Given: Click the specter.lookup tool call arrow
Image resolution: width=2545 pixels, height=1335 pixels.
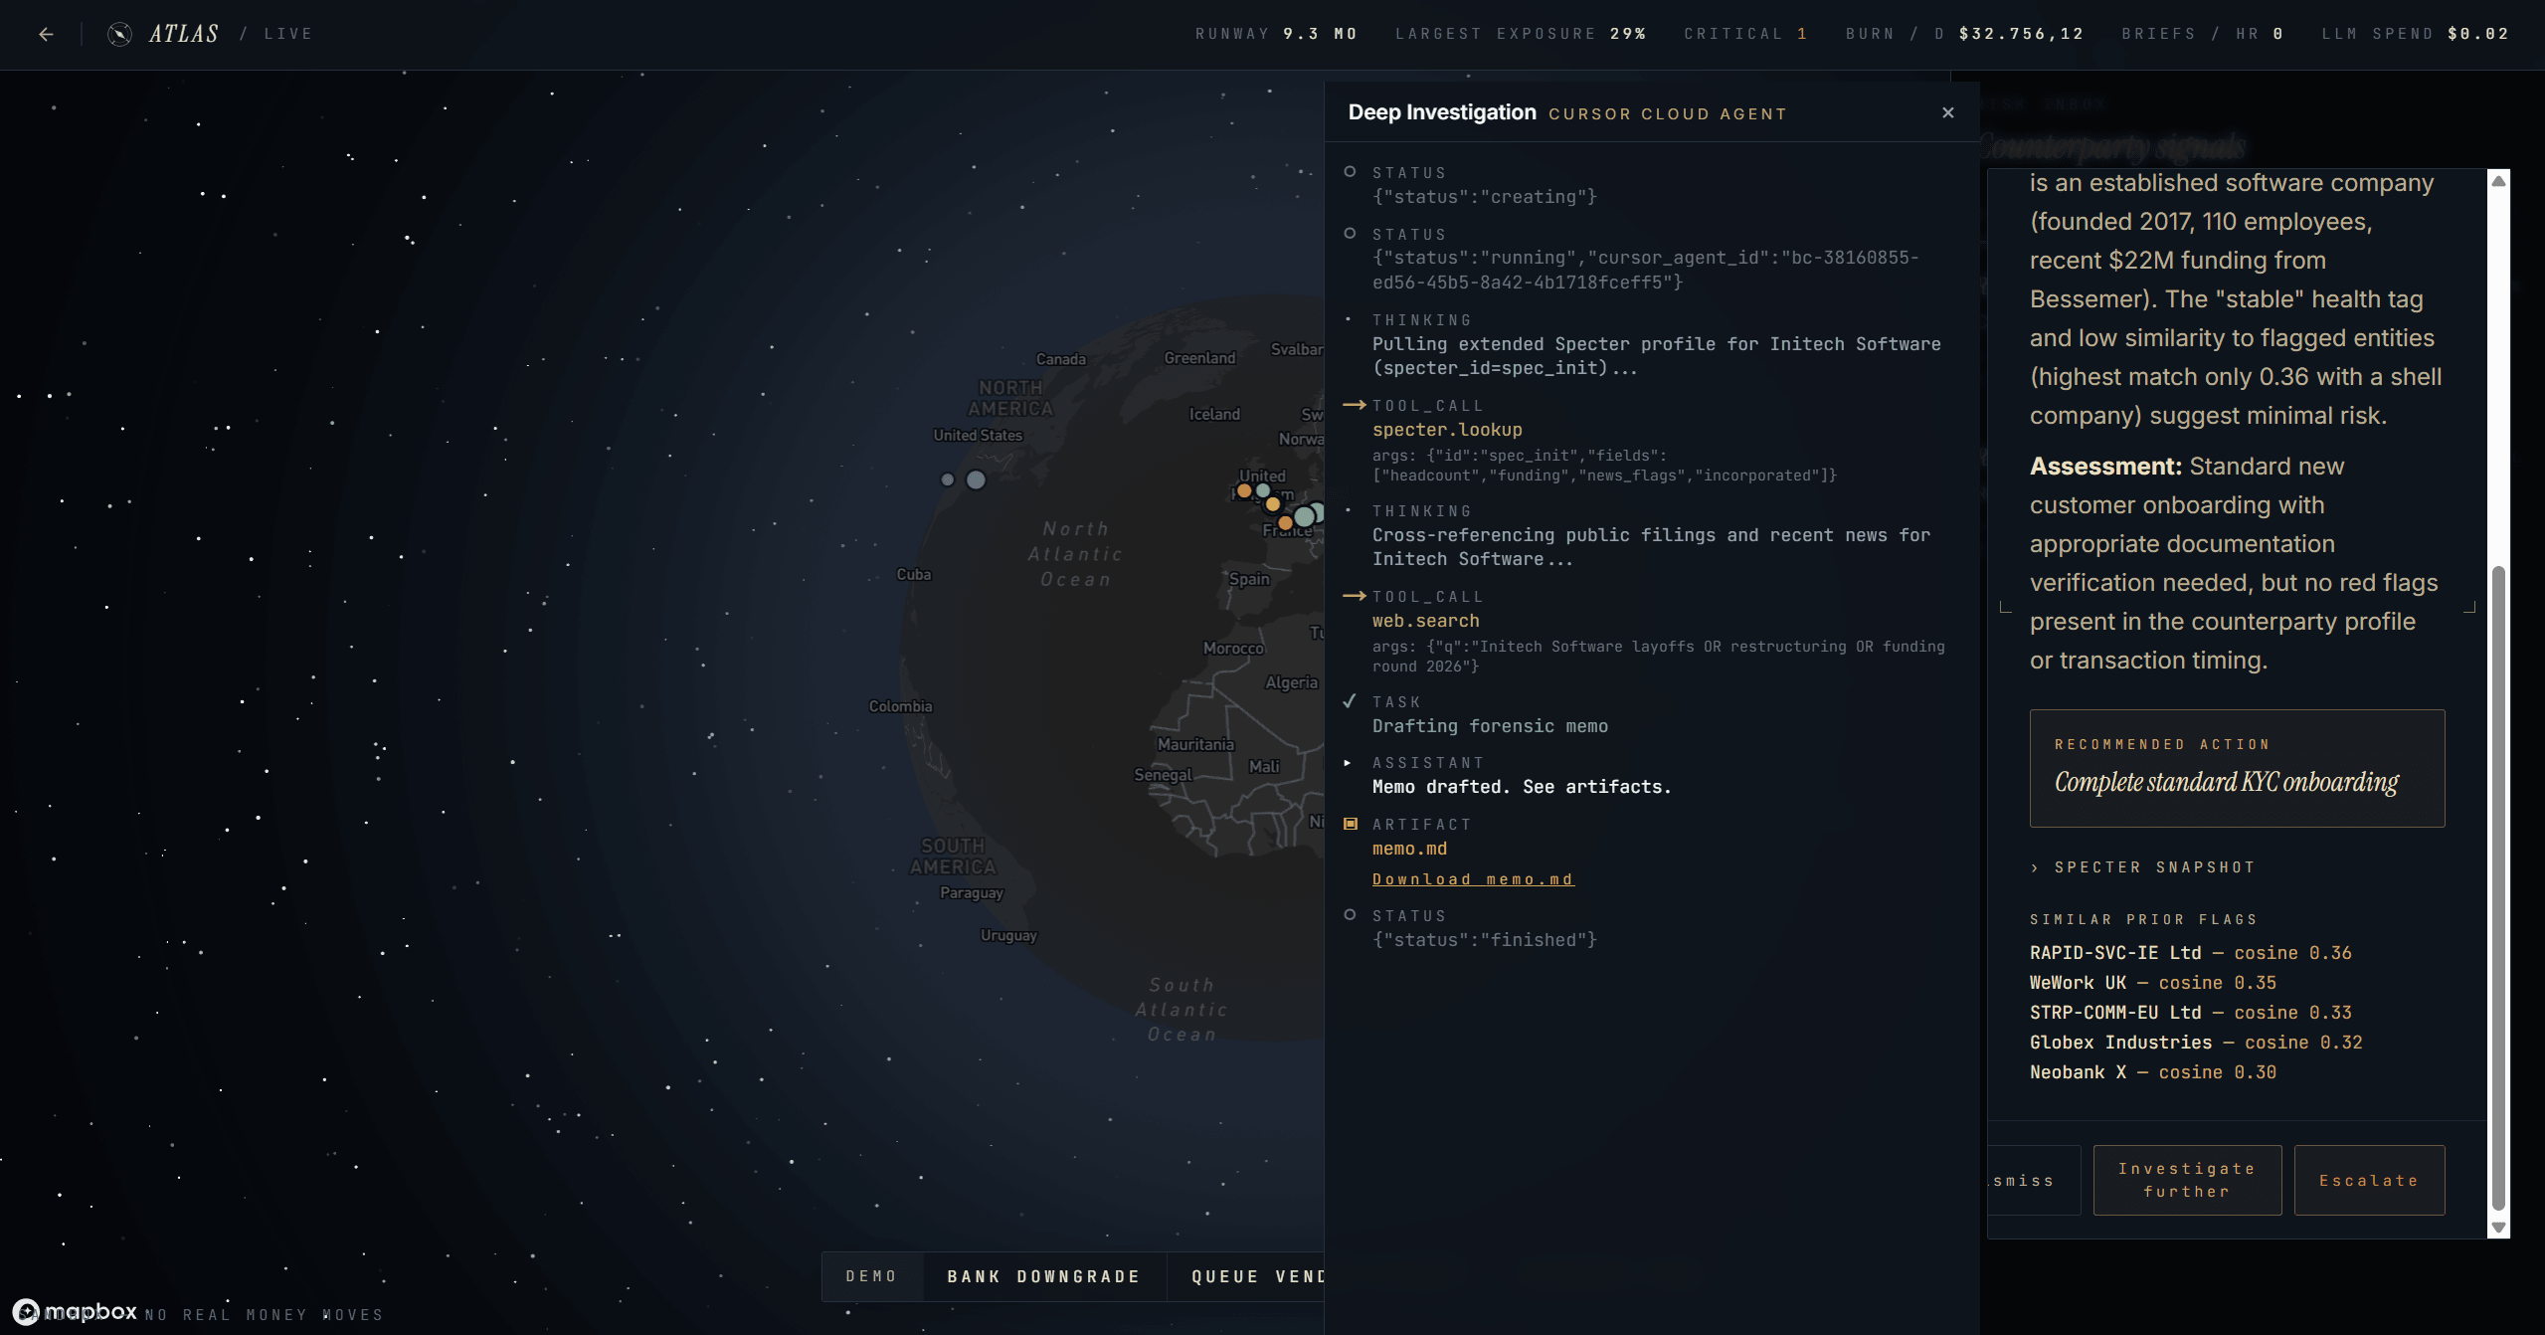Looking at the screenshot, I should pos(1354,405).
